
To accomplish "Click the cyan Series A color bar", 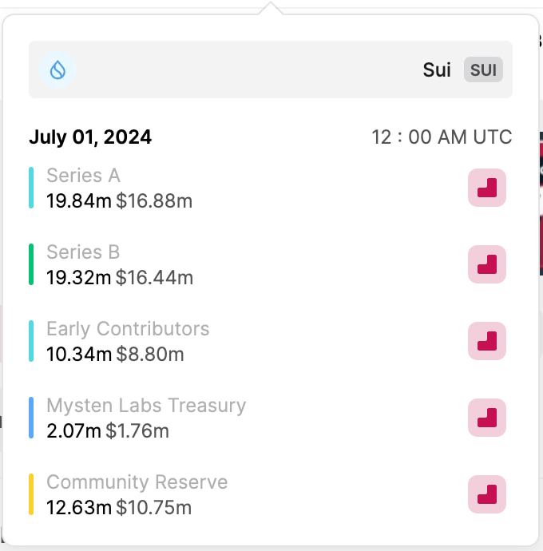I will pos(31,188).
